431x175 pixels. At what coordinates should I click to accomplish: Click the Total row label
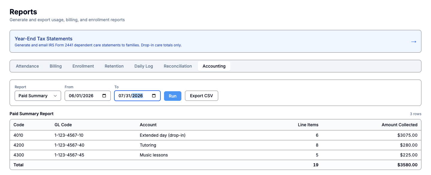19,165
